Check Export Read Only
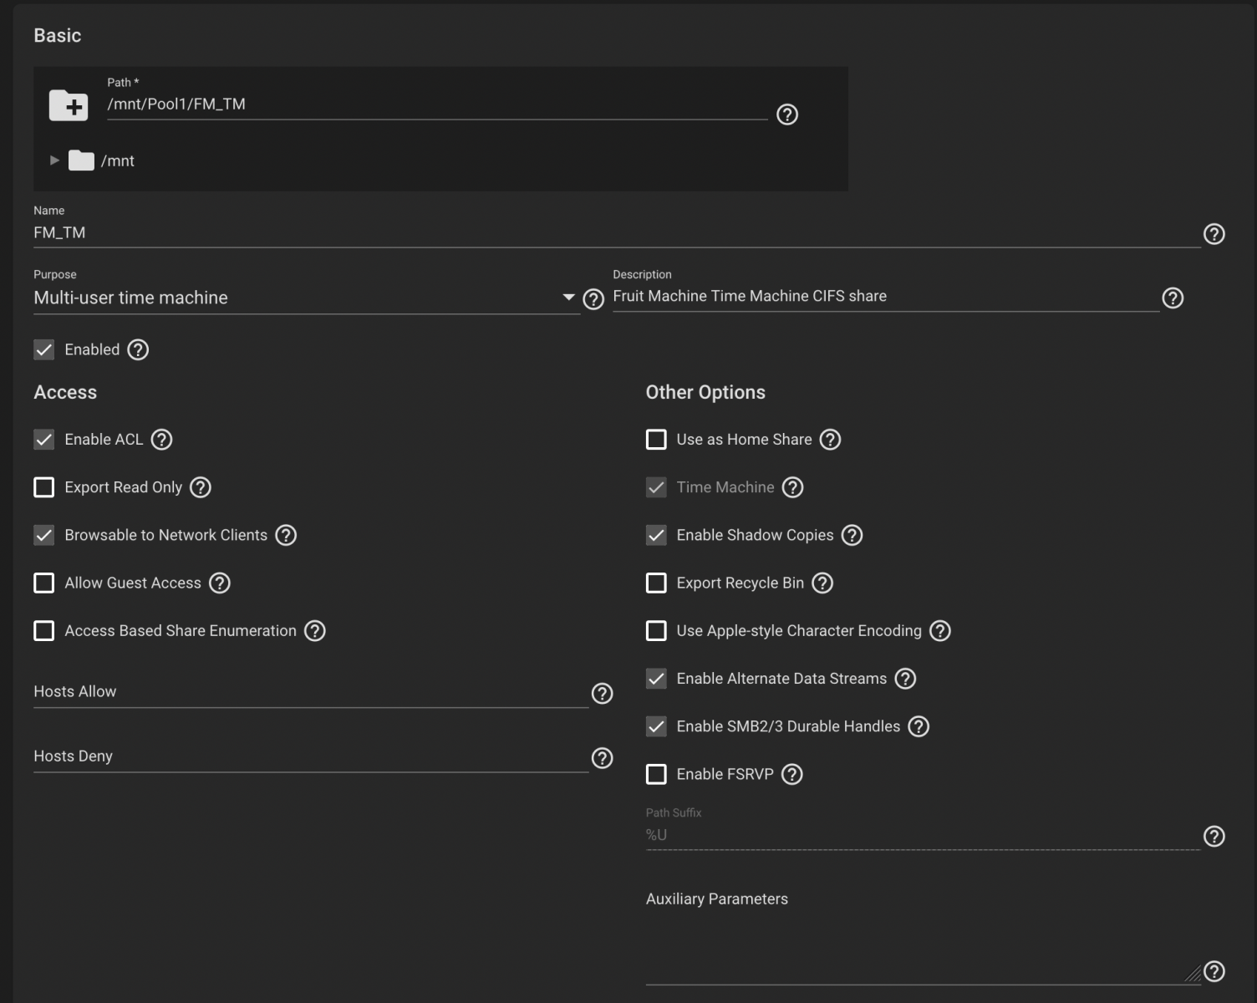The width and height of the screenshot is (1257, 1003). (44, 487)
